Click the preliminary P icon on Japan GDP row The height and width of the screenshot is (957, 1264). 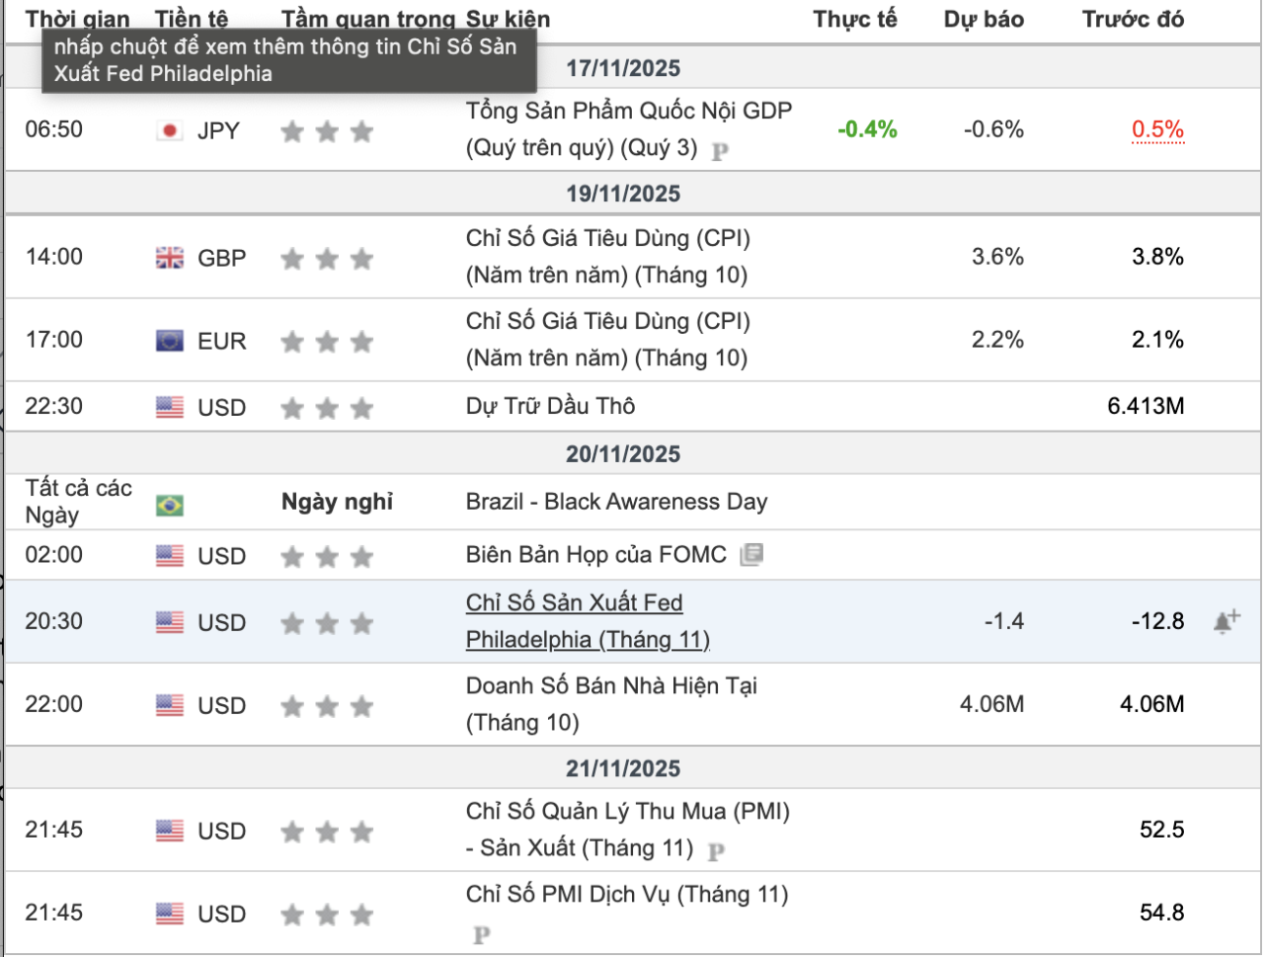[720, 151]
